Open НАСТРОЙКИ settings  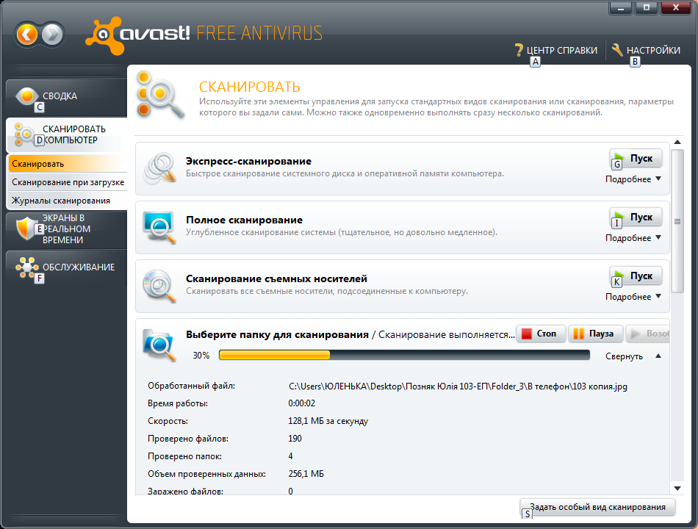(653, 50)
